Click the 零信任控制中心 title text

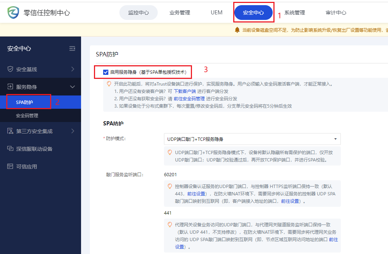47,13
